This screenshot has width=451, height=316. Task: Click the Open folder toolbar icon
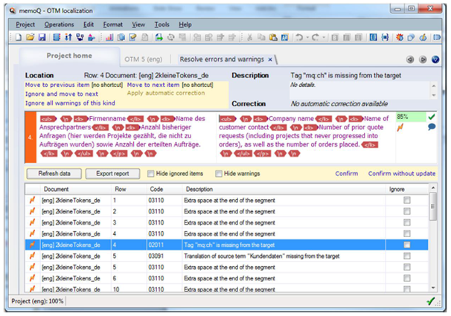point(31,37)
